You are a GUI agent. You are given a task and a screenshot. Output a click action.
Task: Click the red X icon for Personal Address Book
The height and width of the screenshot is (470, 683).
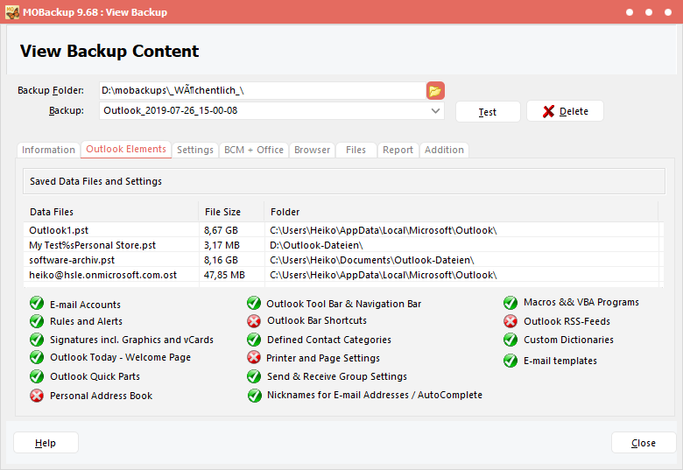(37, 396)
